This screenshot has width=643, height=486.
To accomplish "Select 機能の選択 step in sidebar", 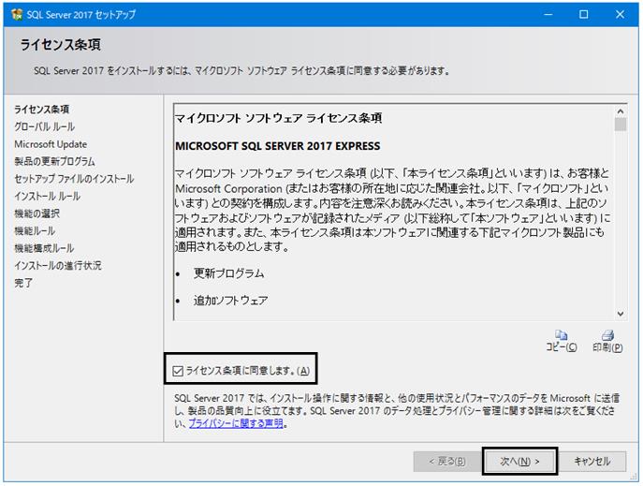I will [37, 214].
